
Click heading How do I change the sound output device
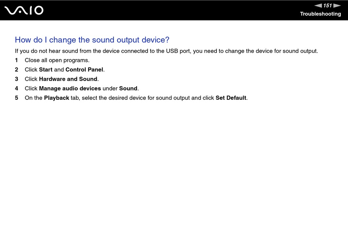[x=92, y=40]
